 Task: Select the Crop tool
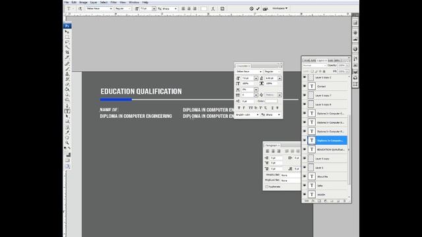(x=67, y=52)
